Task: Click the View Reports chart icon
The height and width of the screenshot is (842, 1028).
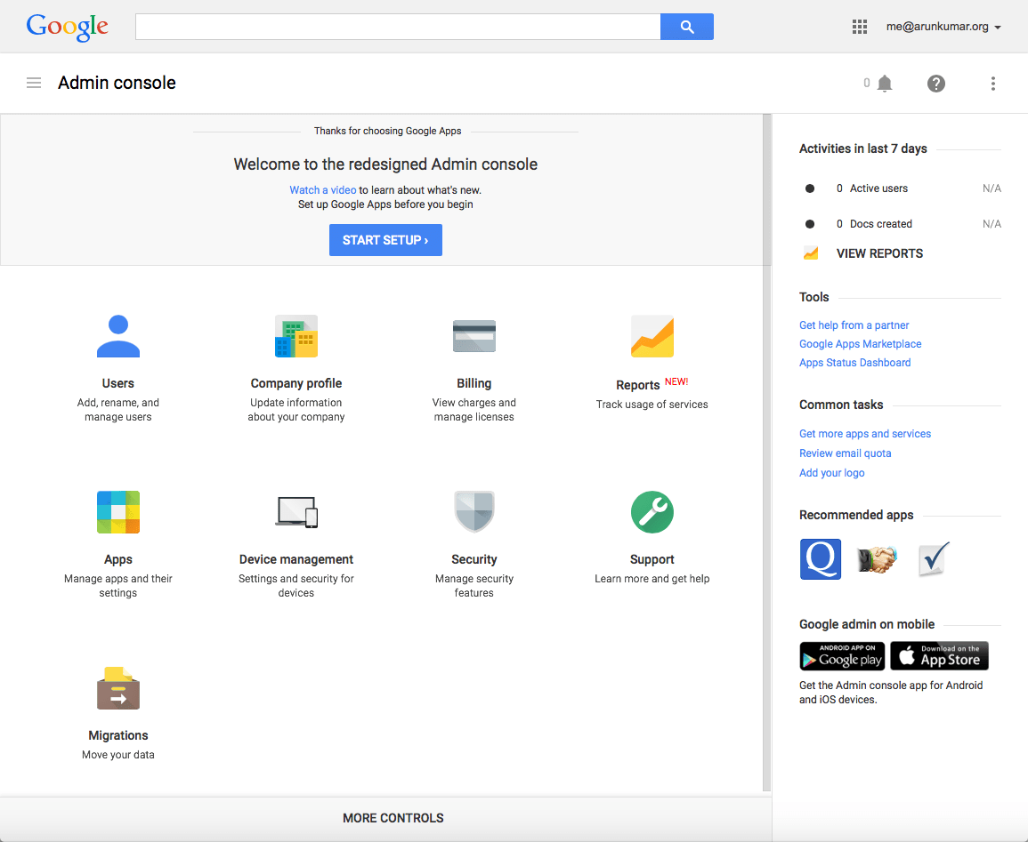Action: pyautogui.click(x=810, y=253)
